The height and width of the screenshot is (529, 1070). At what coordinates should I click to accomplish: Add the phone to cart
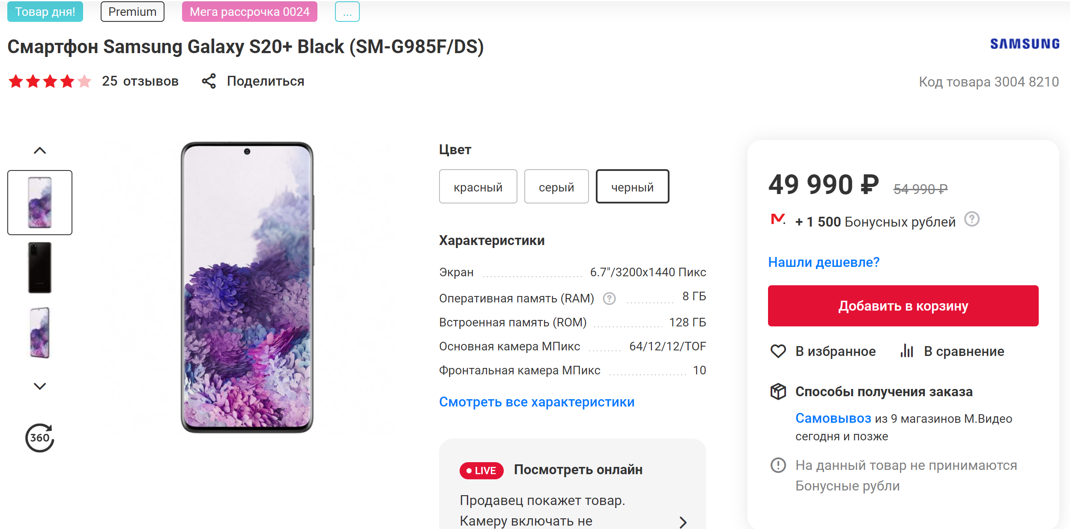(903, 306)
